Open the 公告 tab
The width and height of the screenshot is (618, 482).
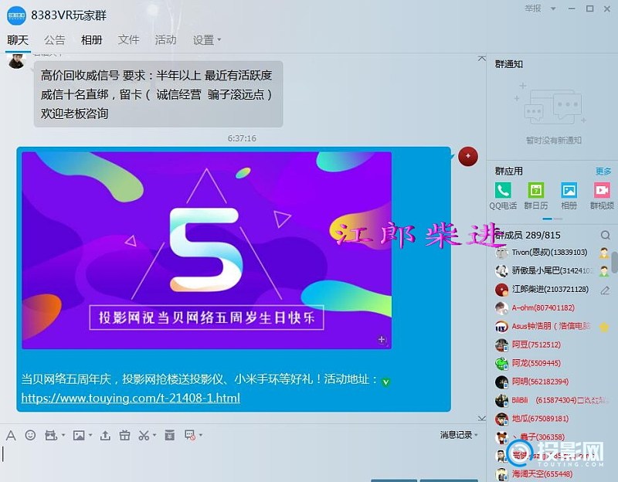[54, 40]
